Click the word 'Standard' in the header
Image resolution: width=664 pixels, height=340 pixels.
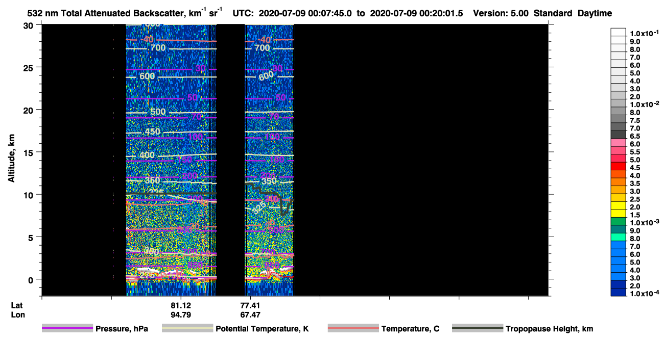[553, 14]
